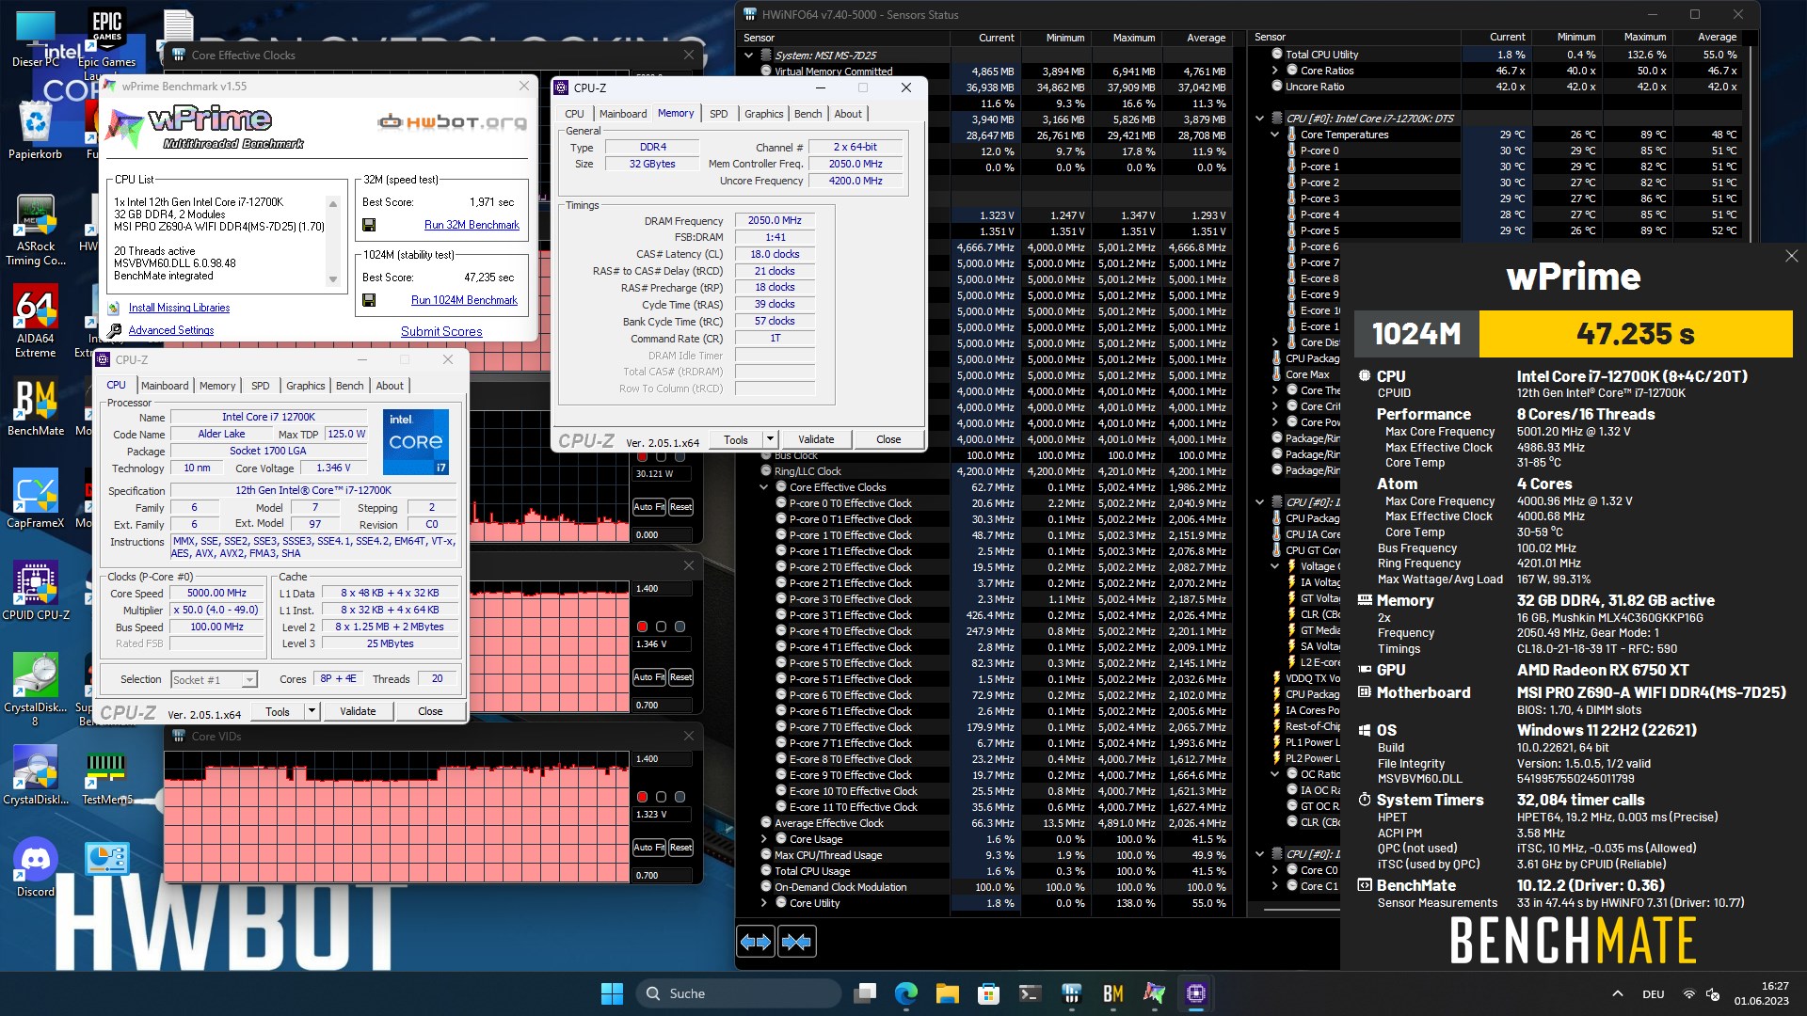Click save icon beside 1024M best score
Screen dimensions: 1807x1016
pyautogui.click(x=369, y=300)
